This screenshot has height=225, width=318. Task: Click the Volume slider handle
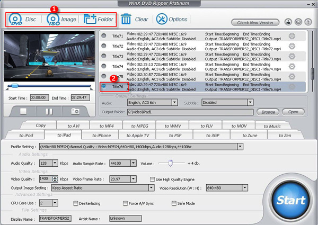170,163
